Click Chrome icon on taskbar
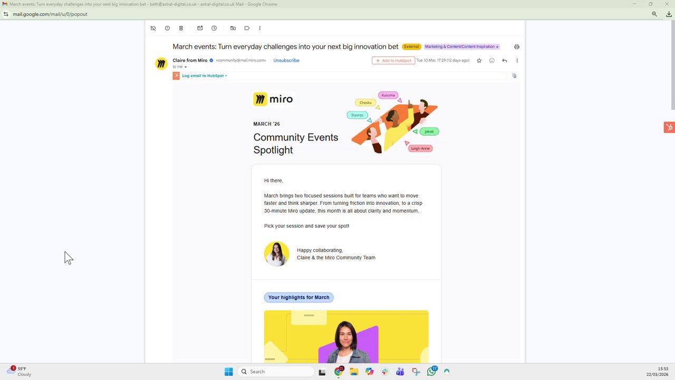 pos(339,372)
